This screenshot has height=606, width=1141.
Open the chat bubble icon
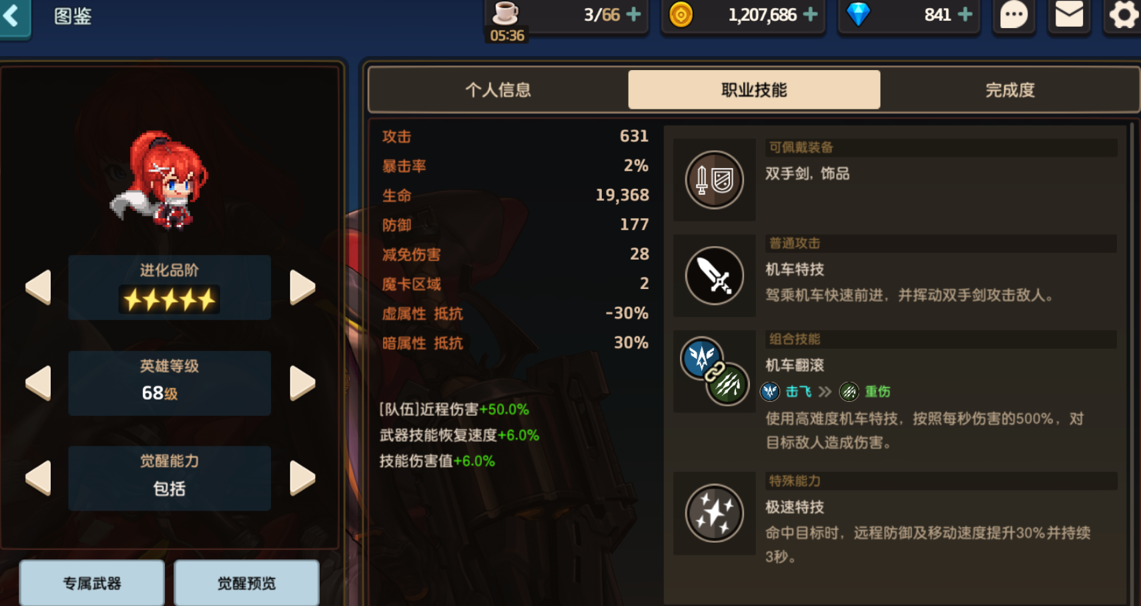[x=1014, y=15]
